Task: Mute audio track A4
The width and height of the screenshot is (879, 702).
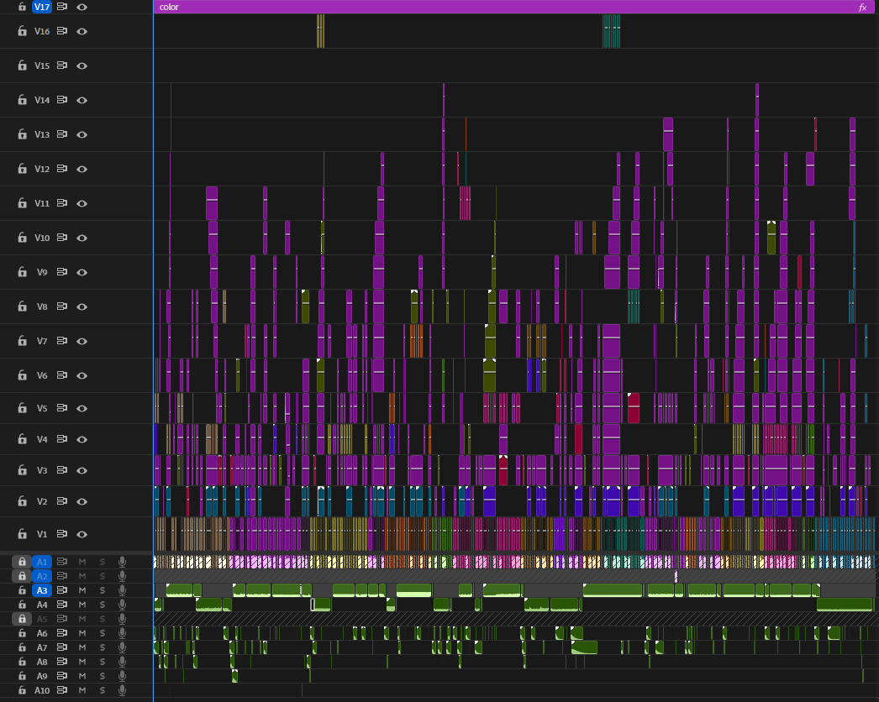Action: [82, 605]
